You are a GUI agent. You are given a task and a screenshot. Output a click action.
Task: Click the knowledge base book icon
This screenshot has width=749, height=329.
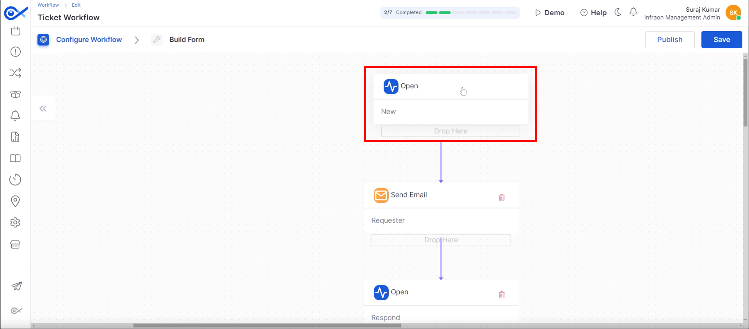[x=15, y=158]
